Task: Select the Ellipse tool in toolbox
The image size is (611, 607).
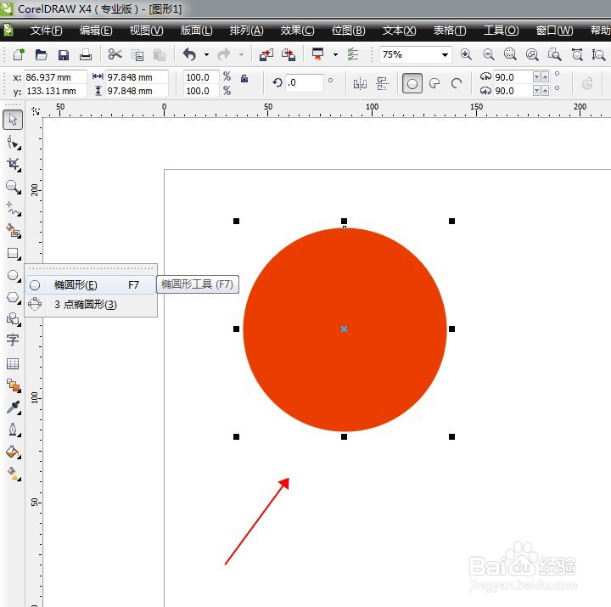Action: 14,276
